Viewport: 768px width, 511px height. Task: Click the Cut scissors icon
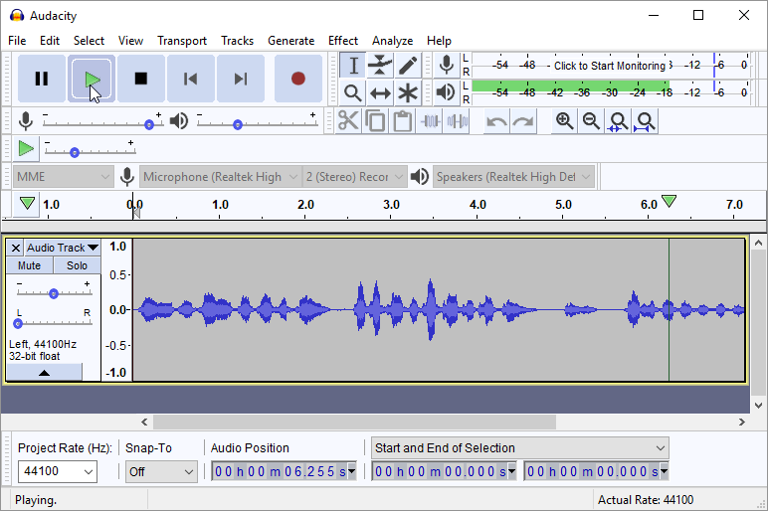348,121
